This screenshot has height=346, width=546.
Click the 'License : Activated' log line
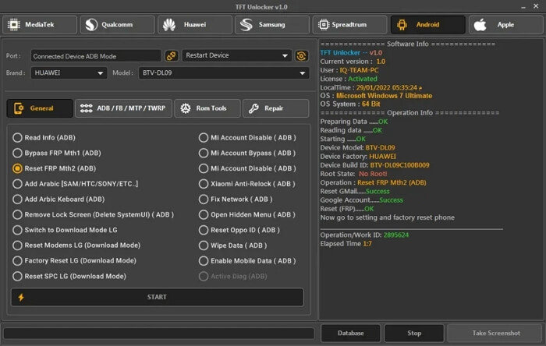(349, 79)
